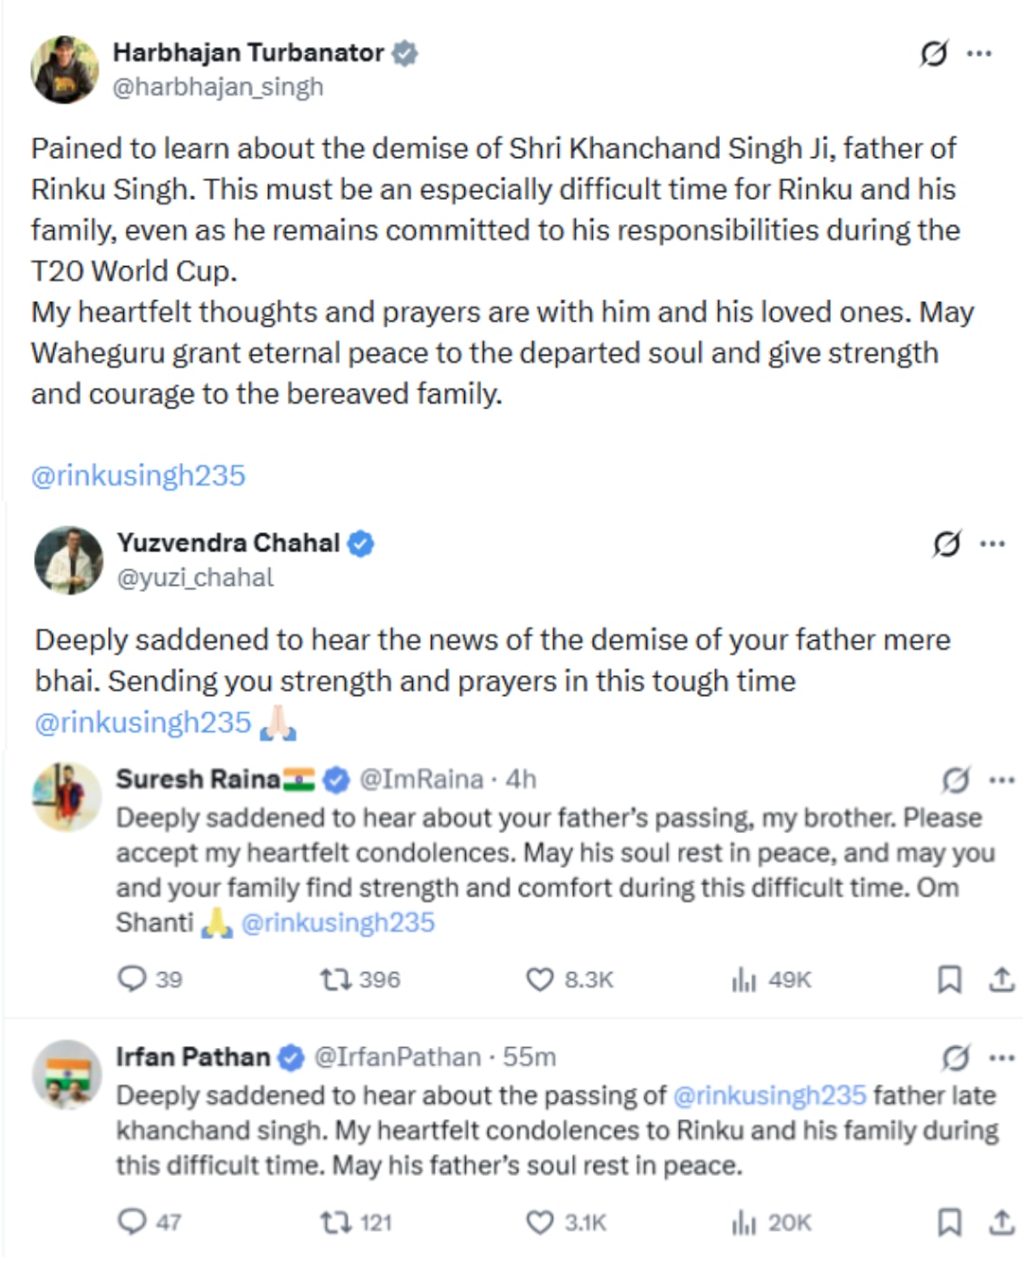
Task: Like Irfan Pathan's tweet
Action: (540, 1222)
